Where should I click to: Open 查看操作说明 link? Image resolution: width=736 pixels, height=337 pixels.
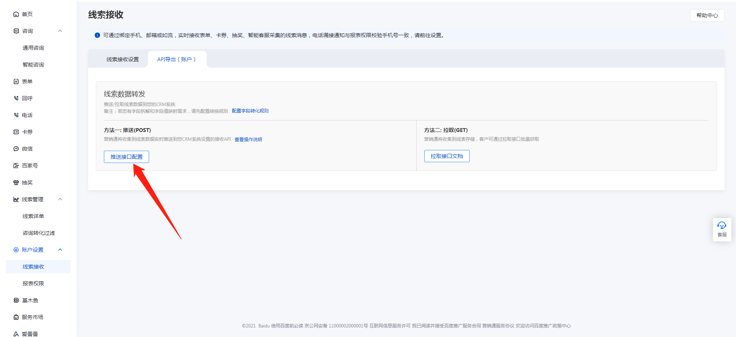coord(248,140)
